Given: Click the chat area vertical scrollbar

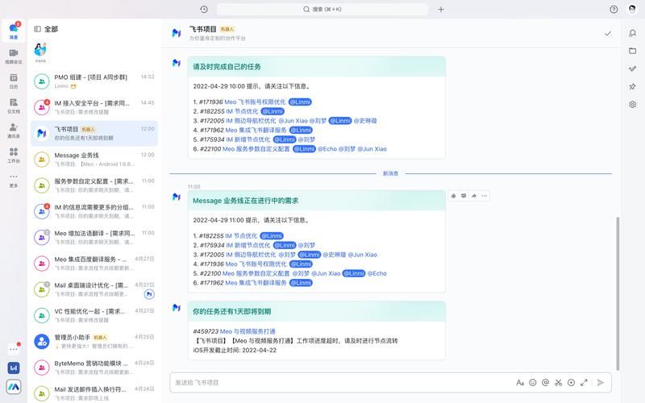Looking at the screenshot, I should click(x=618, y=293).
